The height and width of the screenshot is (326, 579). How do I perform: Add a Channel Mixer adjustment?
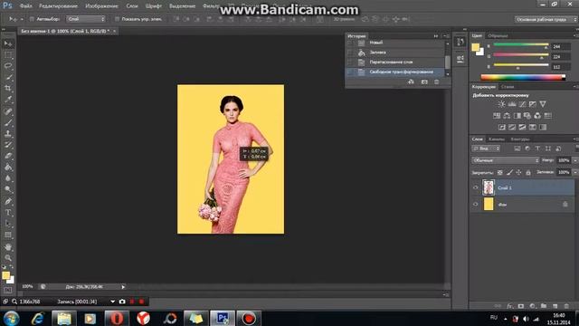[537, 116]
